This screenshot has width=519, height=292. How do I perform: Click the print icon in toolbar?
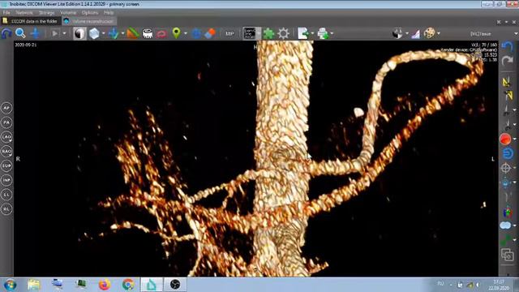pyautogui.click(x=323, y=33)
